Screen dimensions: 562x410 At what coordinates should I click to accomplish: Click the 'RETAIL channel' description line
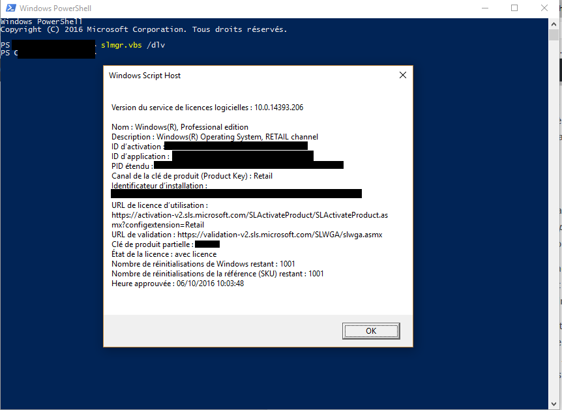pos(214,137)
